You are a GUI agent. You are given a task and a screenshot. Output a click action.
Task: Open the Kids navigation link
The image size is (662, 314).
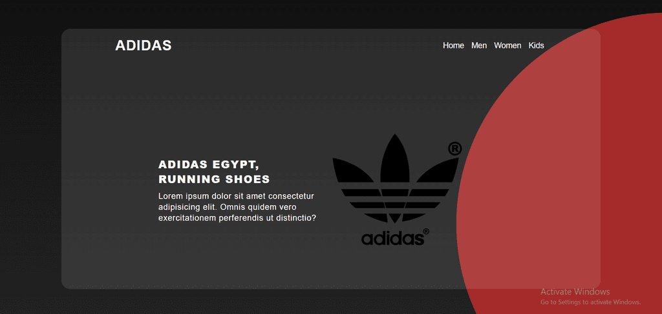536,46
